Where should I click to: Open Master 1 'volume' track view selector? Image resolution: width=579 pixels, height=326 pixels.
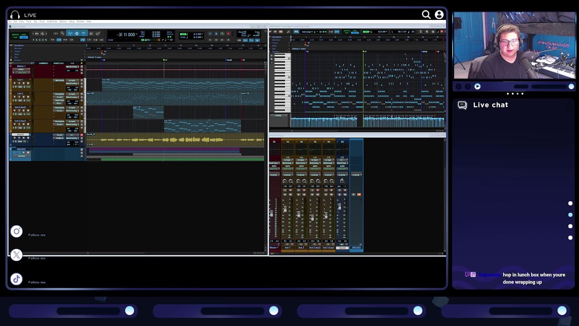pos(21,69)
